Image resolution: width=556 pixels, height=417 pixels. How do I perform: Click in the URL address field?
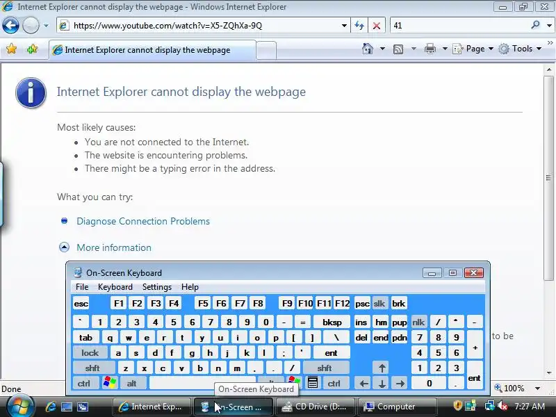(x=204, y=26)
